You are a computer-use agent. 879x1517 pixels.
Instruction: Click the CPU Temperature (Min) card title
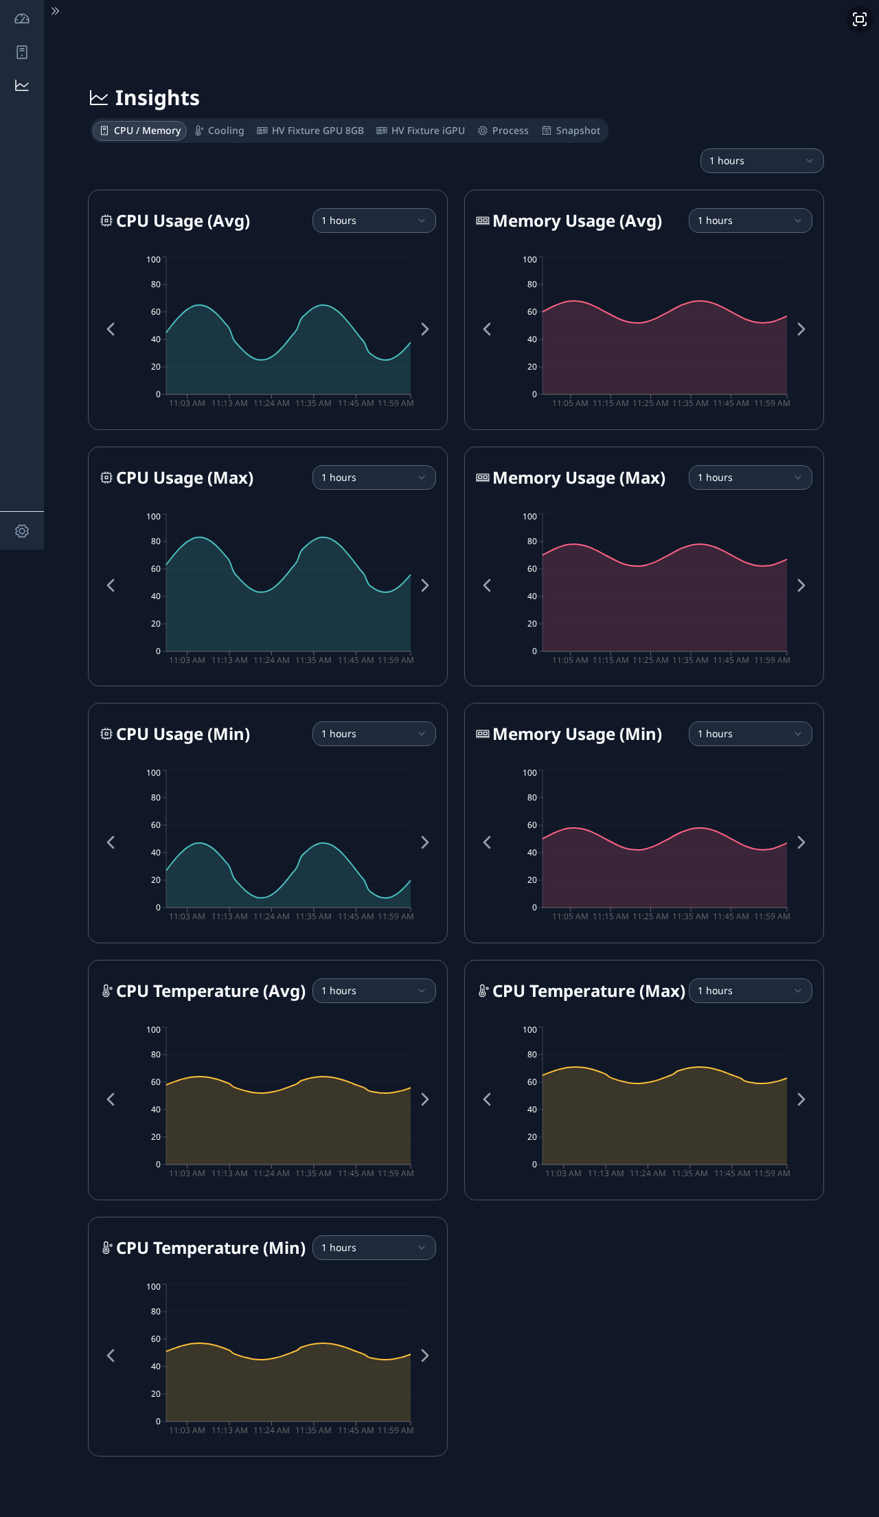[x=211, y=1248]
